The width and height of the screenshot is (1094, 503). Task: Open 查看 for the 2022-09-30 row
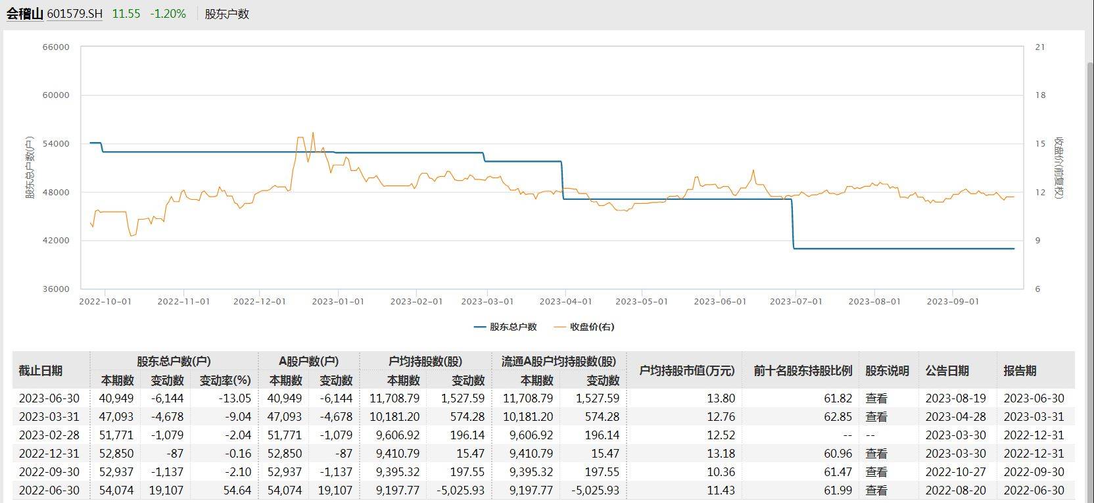[x=876, y=472]
